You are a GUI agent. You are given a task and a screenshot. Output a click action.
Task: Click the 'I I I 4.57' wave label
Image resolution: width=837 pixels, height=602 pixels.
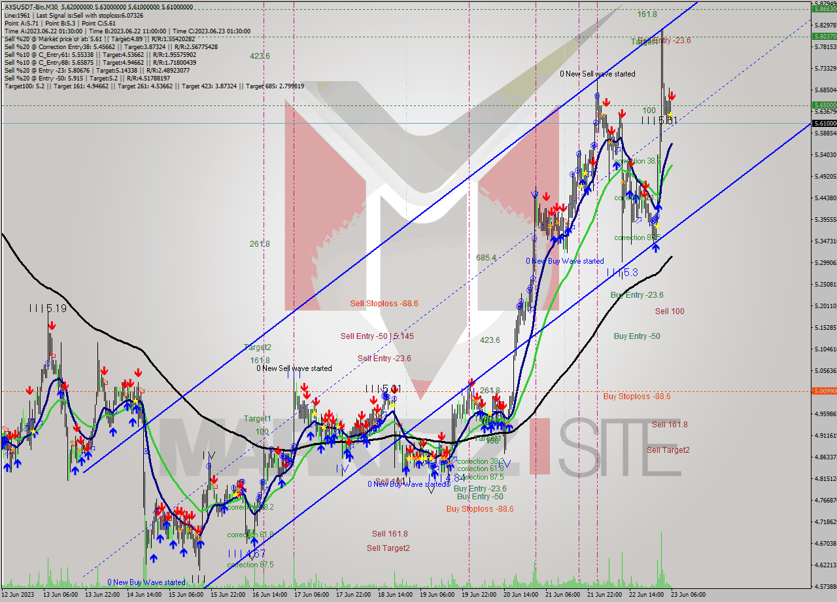[x=245, y=554]
